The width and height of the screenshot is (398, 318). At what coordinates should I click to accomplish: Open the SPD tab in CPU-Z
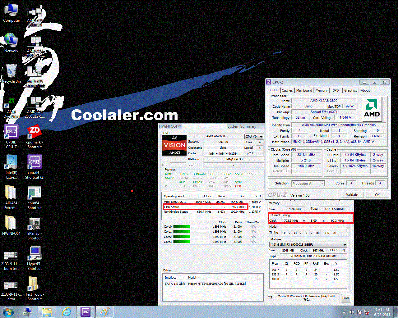pyautogui.click(x=336, y=90)
